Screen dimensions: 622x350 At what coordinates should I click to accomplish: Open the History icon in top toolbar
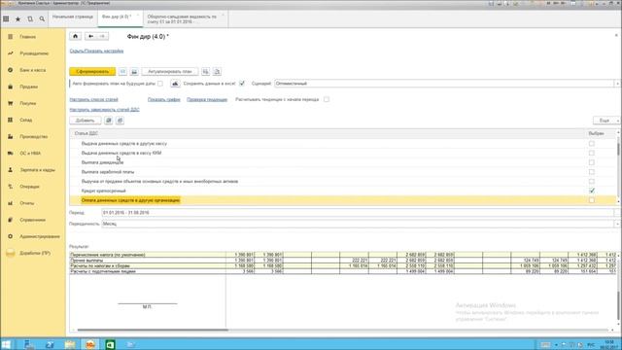[x=30, y=18]
